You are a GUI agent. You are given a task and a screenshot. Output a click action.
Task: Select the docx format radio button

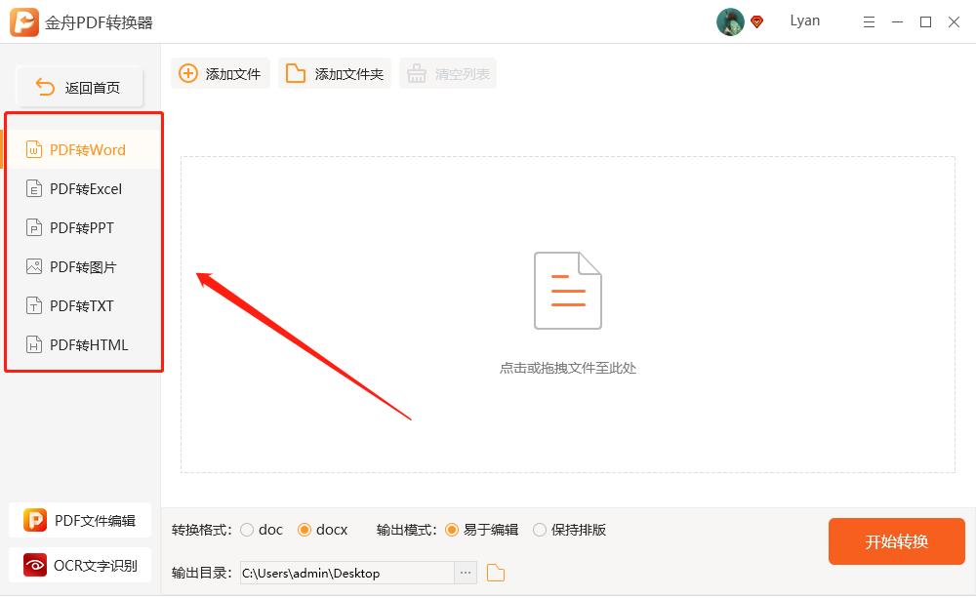(x=305, y=530)
